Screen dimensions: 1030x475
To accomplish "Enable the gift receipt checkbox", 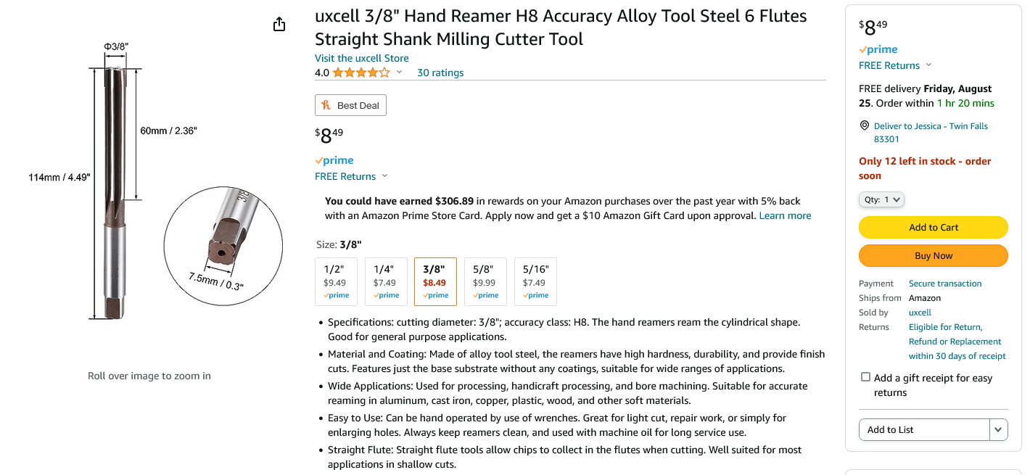I will (x=865, y=377).
